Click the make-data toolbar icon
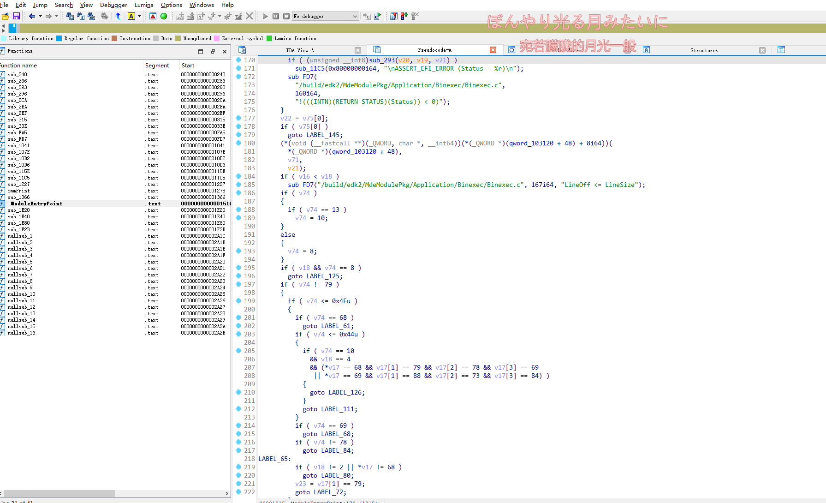The image size is (826, 503). tap(190, 16)
